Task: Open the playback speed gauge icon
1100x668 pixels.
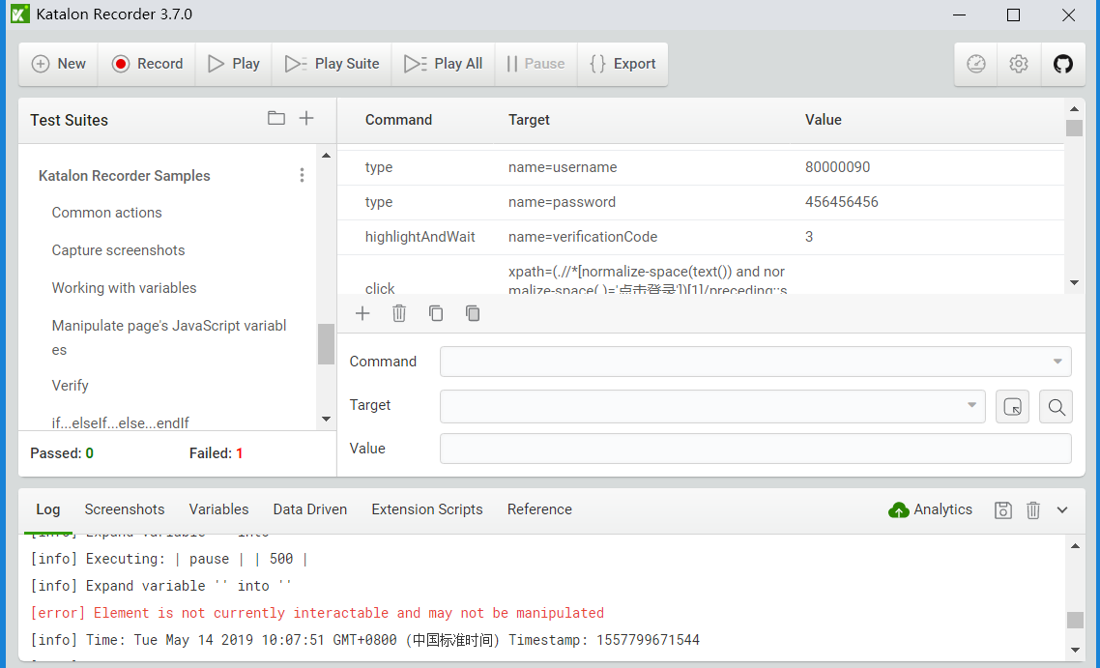Action: [x=976, y=64]
